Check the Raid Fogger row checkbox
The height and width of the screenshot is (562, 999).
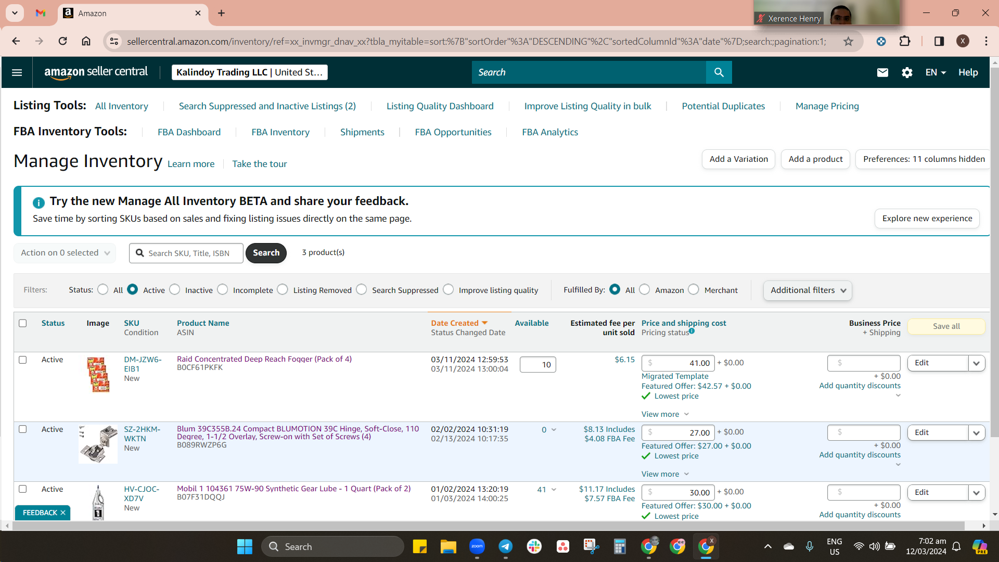(x=23, y=360)
